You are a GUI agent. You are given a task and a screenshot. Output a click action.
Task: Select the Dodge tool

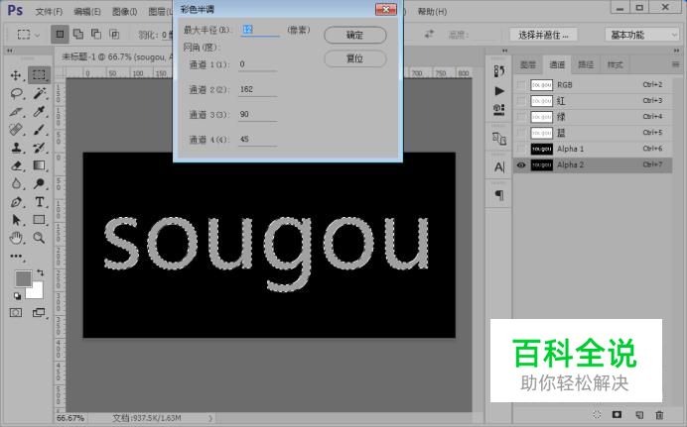39,183
